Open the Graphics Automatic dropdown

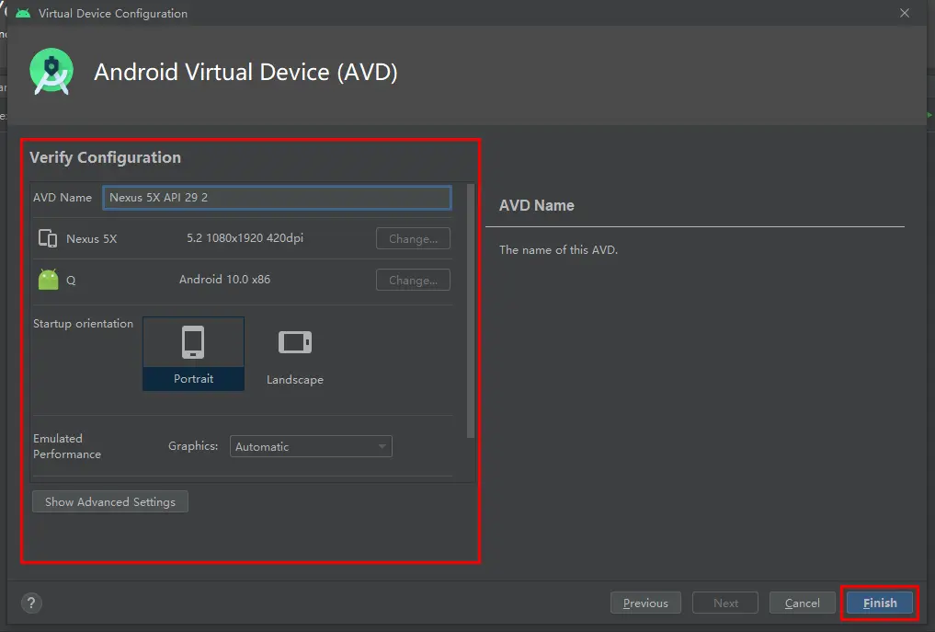(311, 446)
